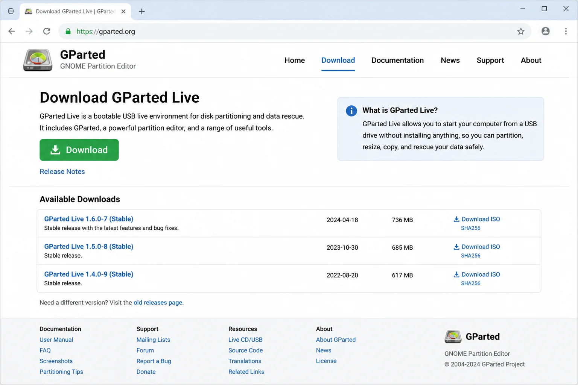Visit the old releases page link
The width and height of the screenshot is (578, 385).
(x=158, y=303)
